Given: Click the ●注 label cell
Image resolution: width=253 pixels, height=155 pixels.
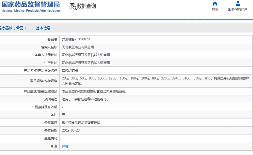Looking at the screenshot, I should (30, 146).
